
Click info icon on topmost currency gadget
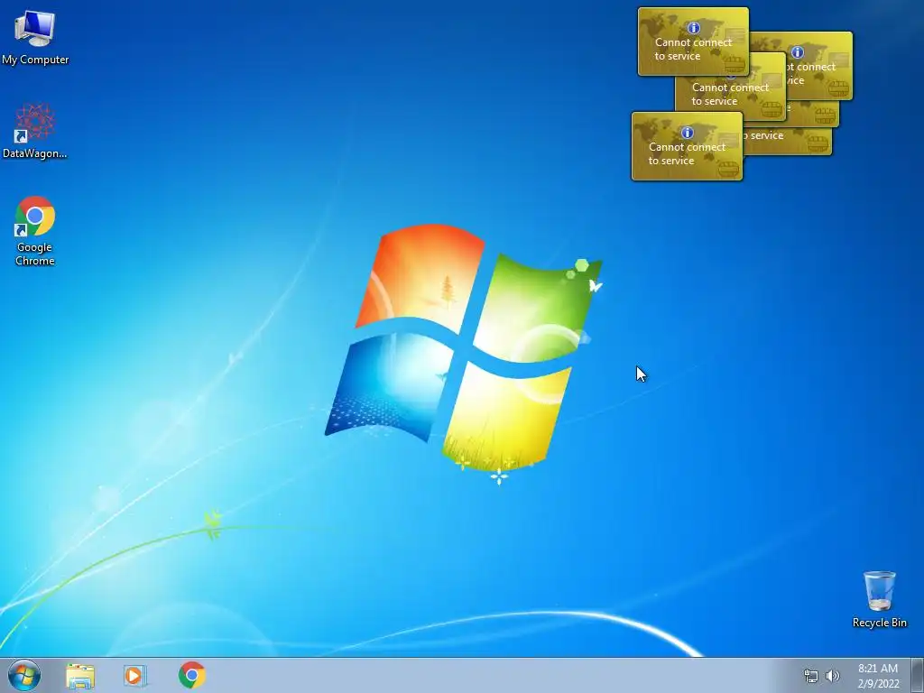tap(694, 28)
